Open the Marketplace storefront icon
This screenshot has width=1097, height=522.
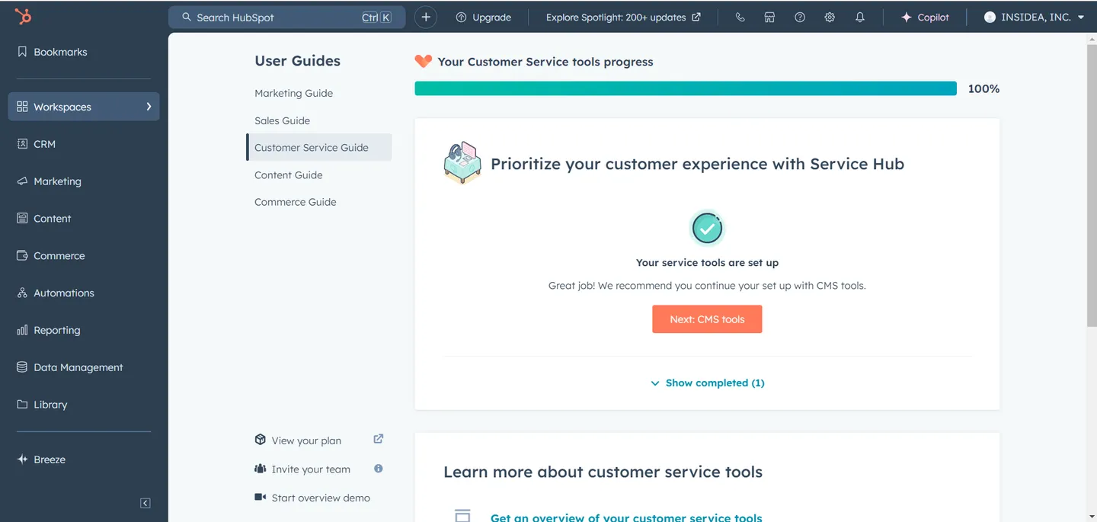click(x=769, y=17)
